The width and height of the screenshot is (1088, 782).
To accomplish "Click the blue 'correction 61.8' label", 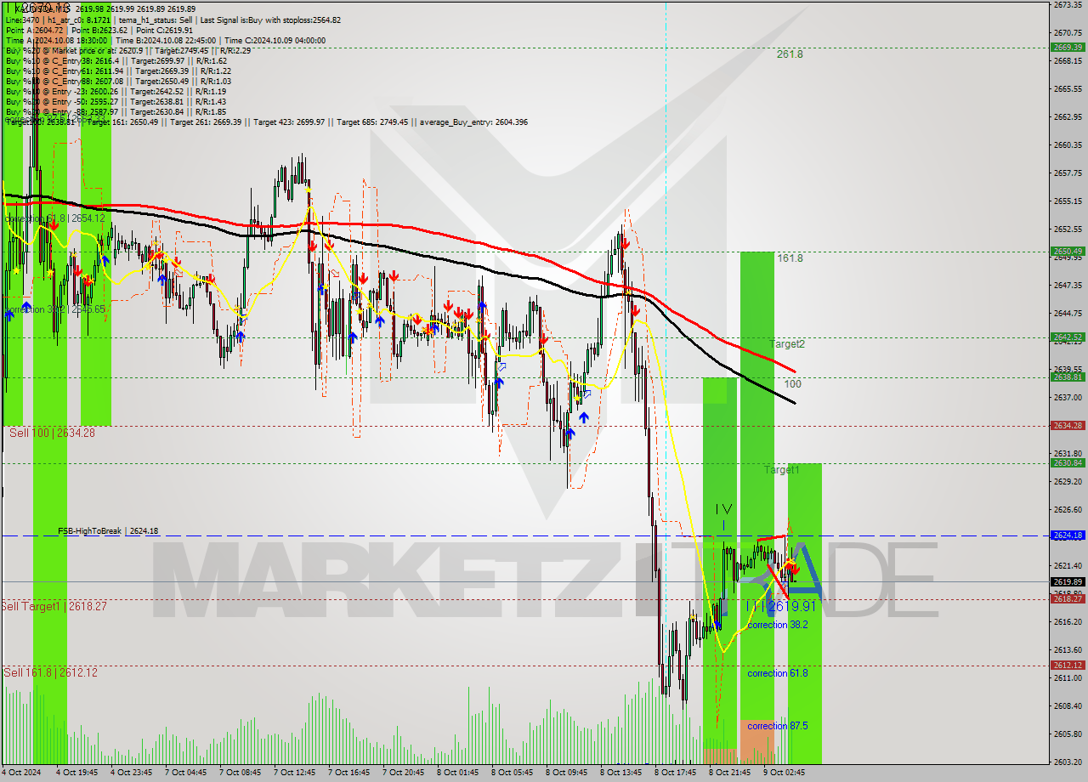I will (778, 673).
